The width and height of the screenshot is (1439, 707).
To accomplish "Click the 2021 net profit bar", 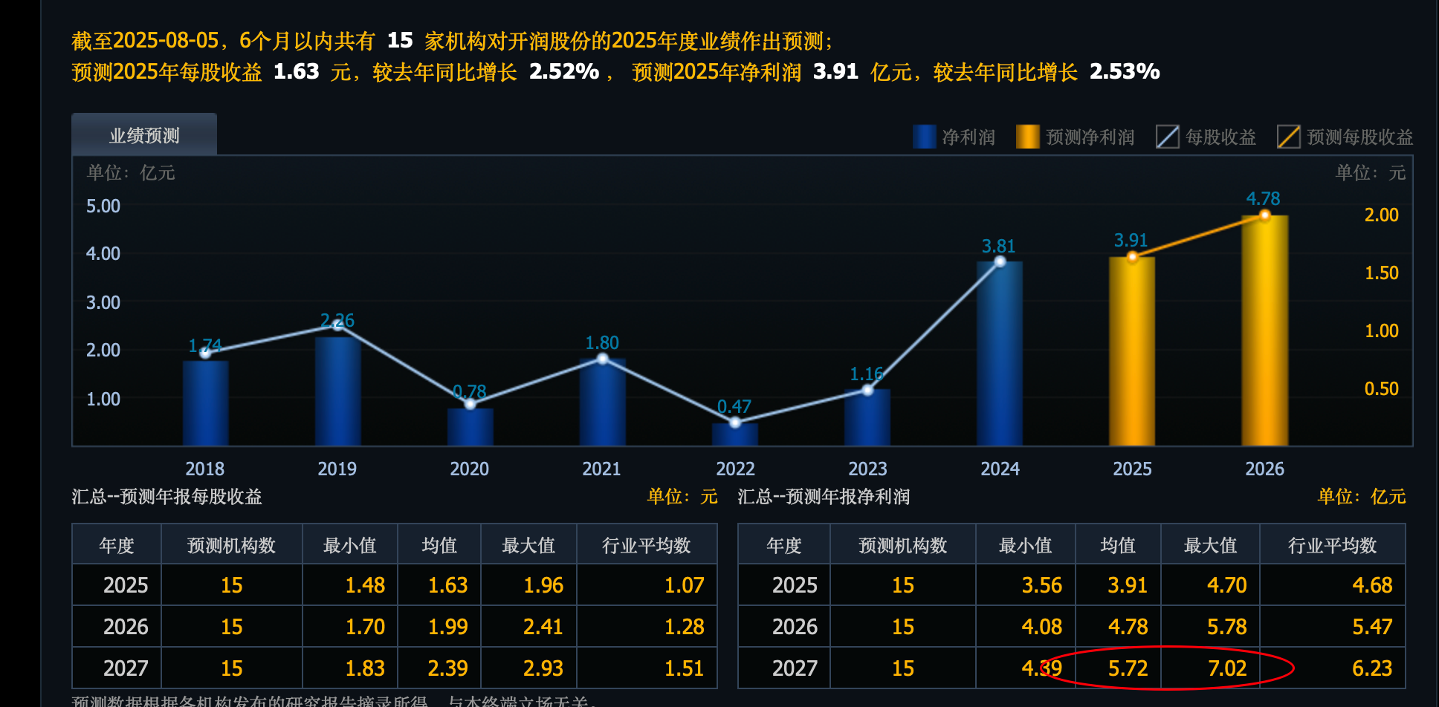I will 602,402.
